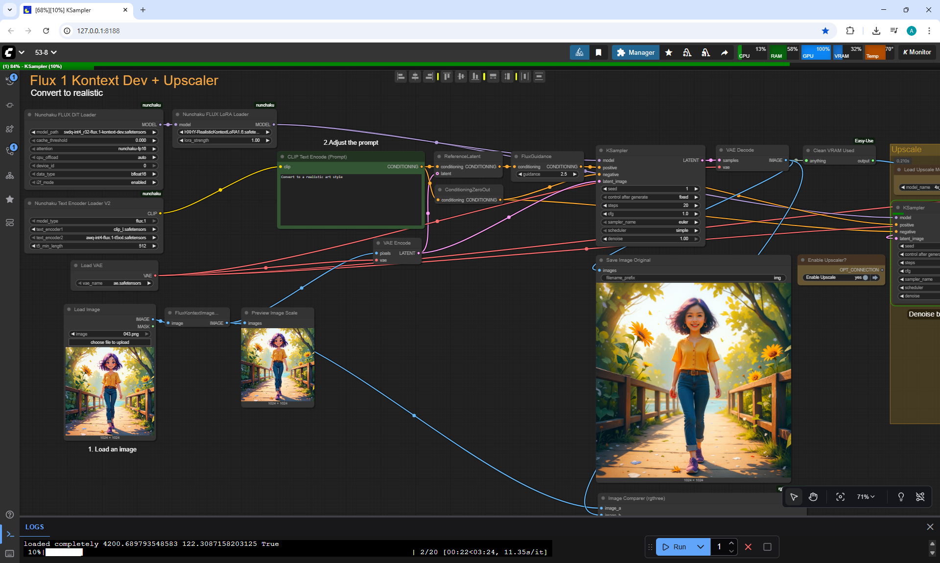Open the bookmark icon in toolbar
Screen dimensions: 940x563
coord(598,52)
